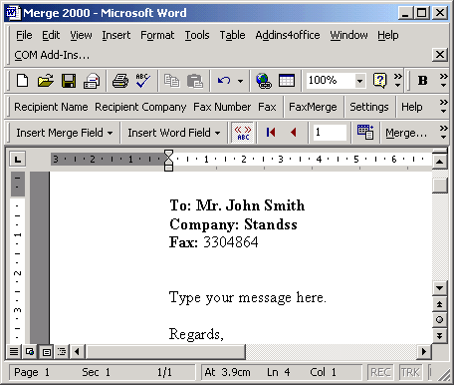Open a file with the Open folder icon
Image resolution: width=454 pixels, height=385 pixels.
pos(46,81)
